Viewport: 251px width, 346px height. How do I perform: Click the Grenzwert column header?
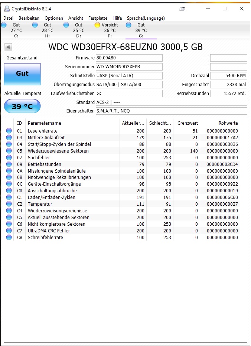[x=186, y=123]
